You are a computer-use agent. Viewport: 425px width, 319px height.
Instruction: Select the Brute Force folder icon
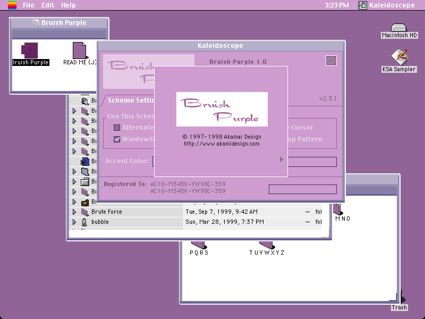(x=85, y=212)
